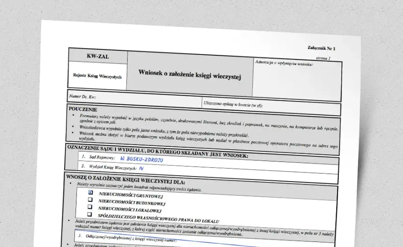
Task: Click the NIERUCHOMOŚCI LOKALOWEJ label text
Action: (130, 209)
